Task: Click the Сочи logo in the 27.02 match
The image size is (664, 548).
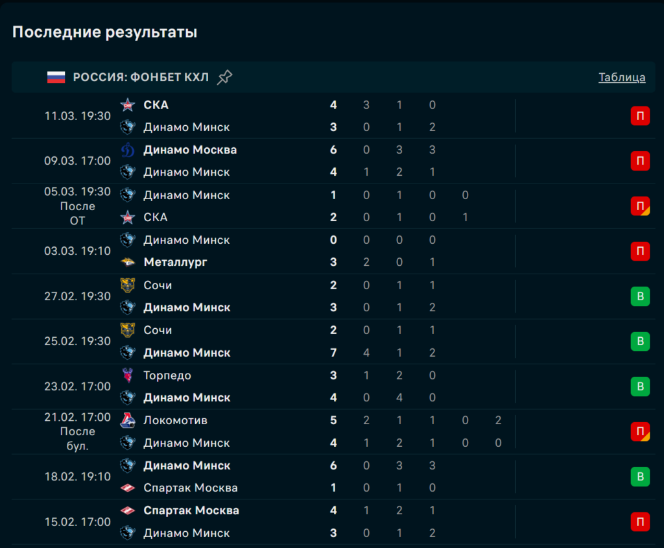Action: pos(128,285)
